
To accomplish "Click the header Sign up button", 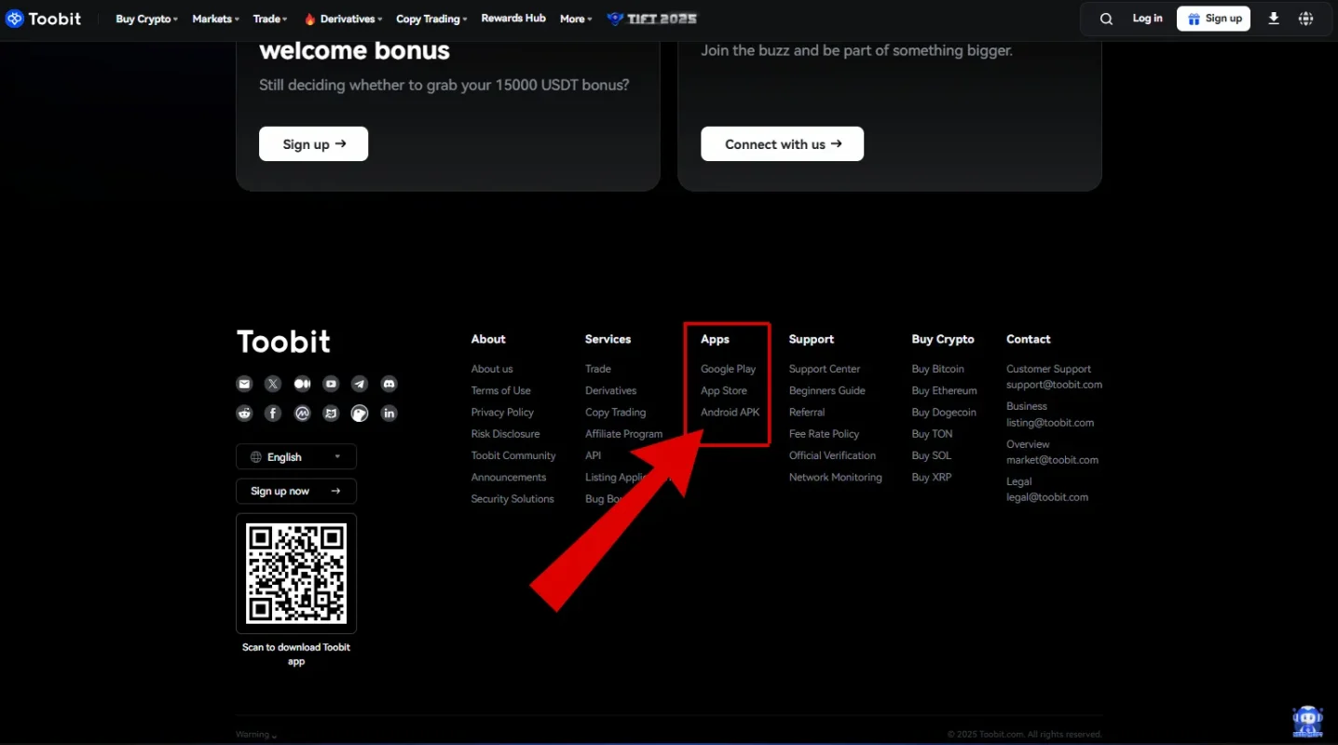I will coord(1213,19).
